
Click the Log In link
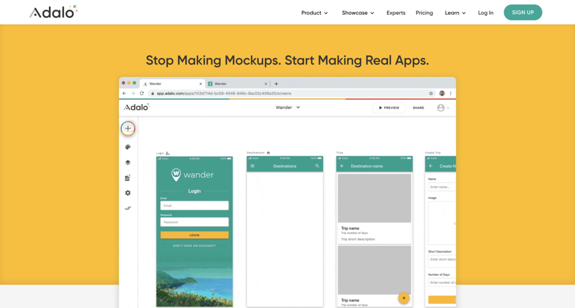click(485, 13)
